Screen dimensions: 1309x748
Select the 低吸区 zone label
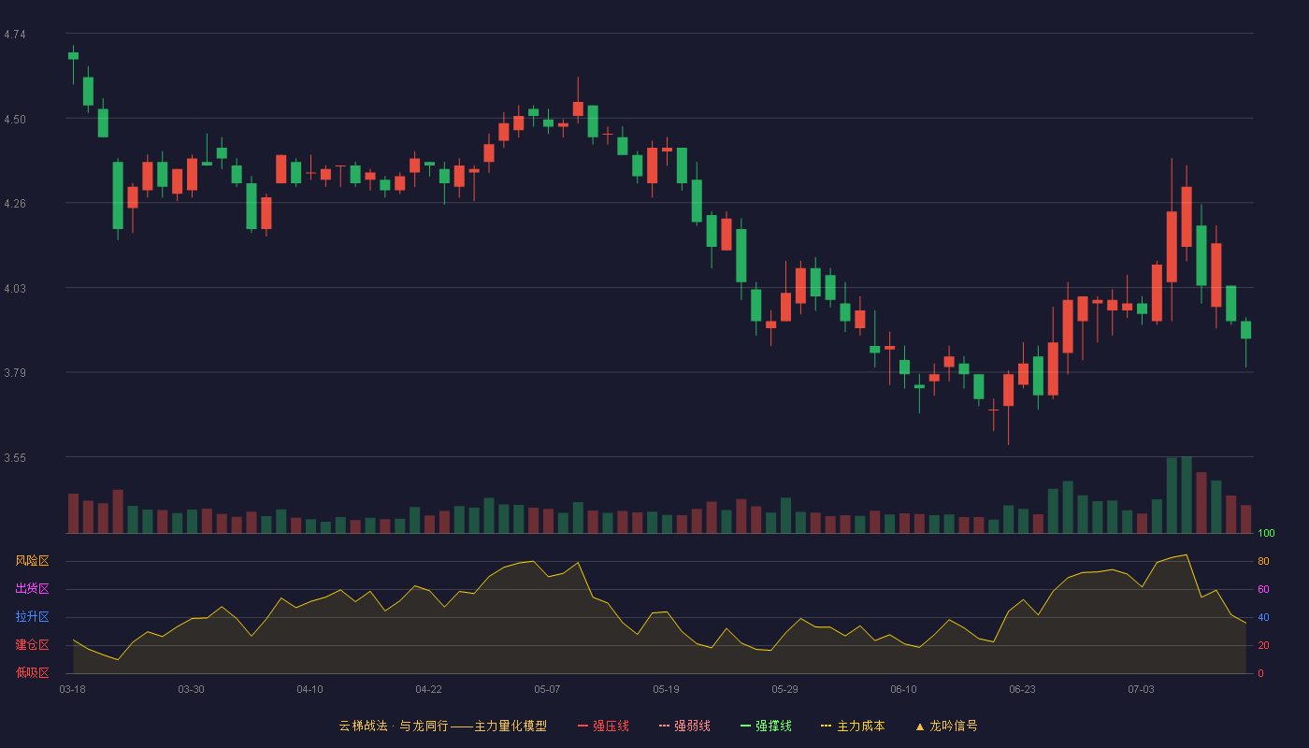coord(32,673)
